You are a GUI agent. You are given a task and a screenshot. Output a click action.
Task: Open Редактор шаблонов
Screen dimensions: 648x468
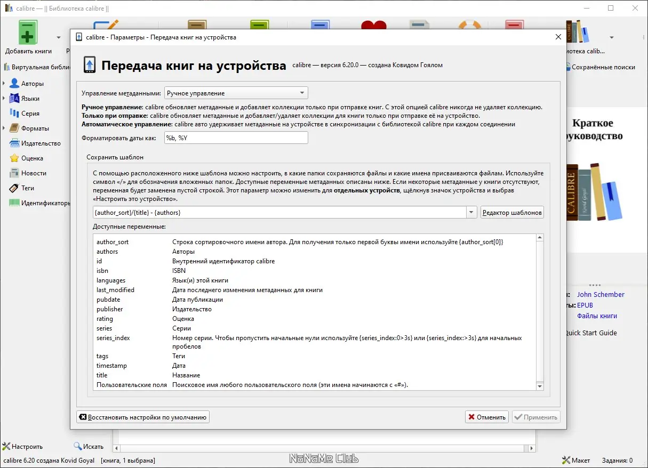click(x=512, y=212)
